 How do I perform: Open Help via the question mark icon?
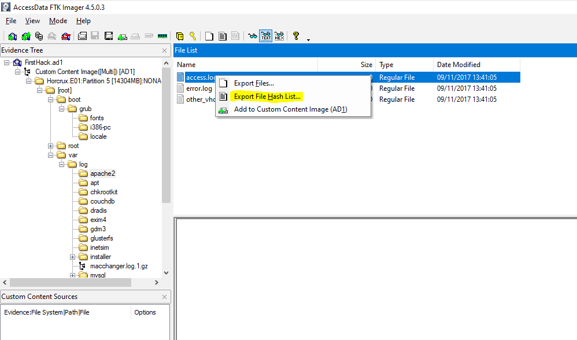coord(296,36)
